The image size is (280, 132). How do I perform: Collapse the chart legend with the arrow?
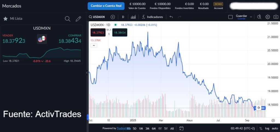94,45
